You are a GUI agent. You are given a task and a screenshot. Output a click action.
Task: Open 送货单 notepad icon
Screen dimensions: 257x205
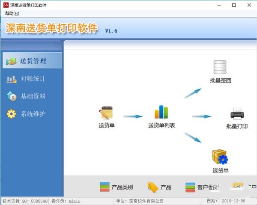(106, 113)
